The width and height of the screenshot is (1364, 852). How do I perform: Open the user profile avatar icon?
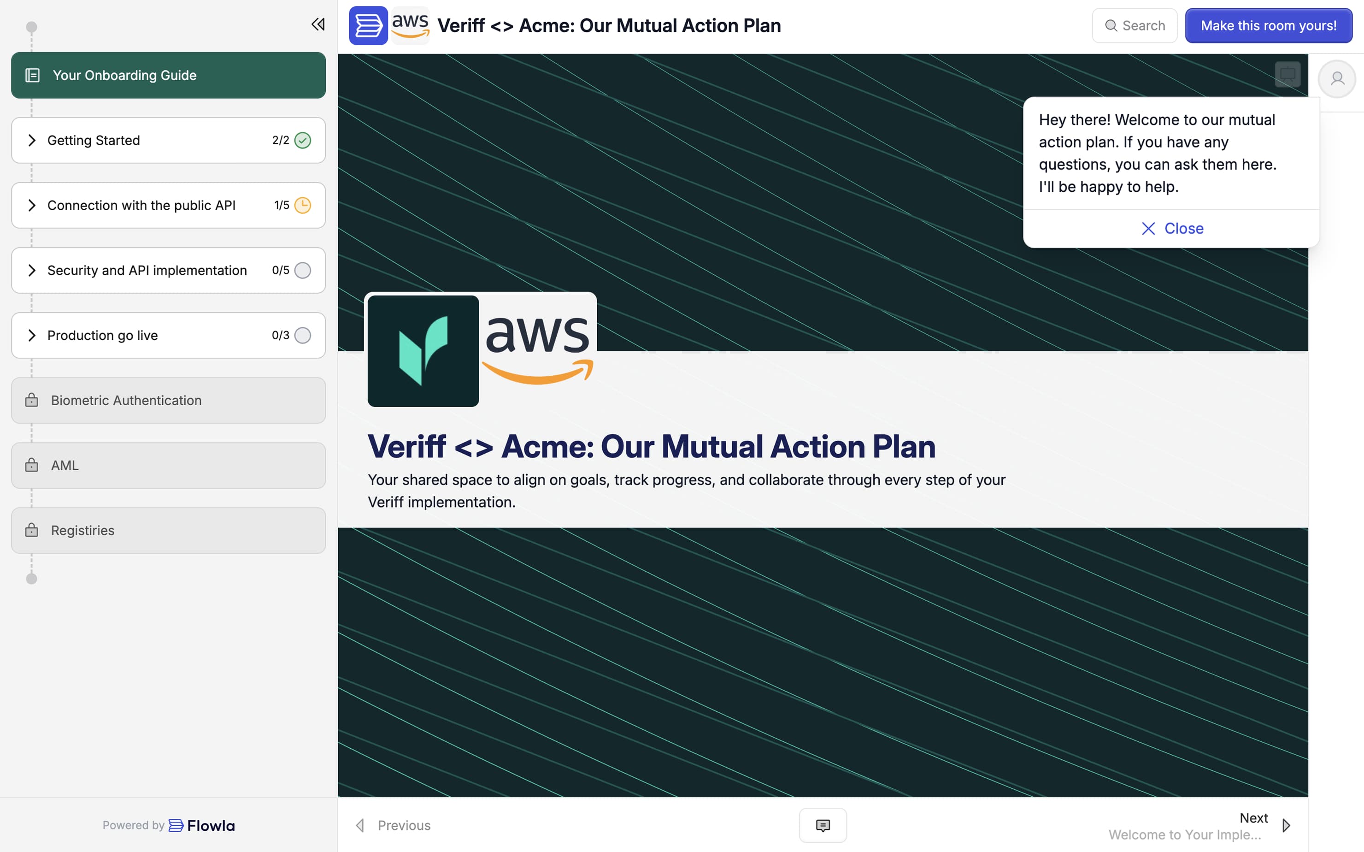pyautogui.click(x=1337, y=78)
